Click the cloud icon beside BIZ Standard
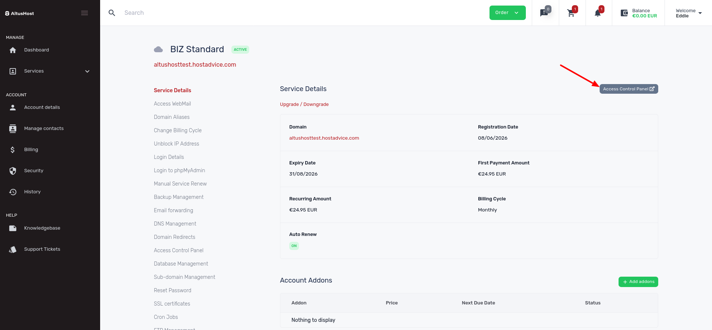Screen dimensions: 712x330 pos(158,49)
